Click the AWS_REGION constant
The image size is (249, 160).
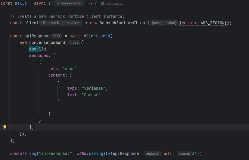click(213, 23)
